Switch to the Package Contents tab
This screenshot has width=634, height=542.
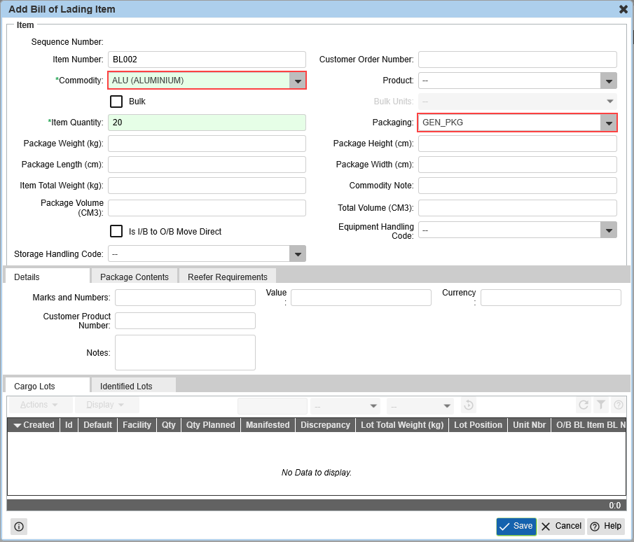pos(135,277)
